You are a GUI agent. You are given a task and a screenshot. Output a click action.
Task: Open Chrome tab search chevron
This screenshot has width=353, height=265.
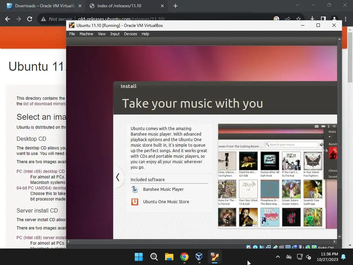(297, 5)
